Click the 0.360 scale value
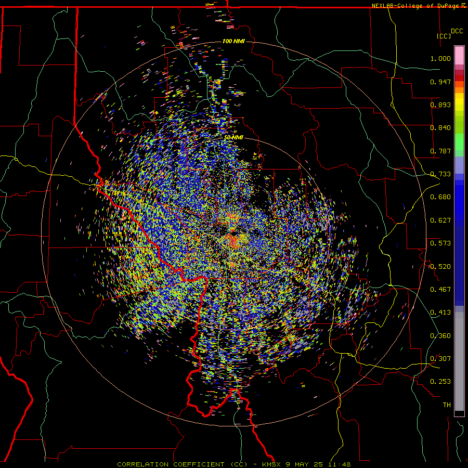 click(x=440, y=336)
